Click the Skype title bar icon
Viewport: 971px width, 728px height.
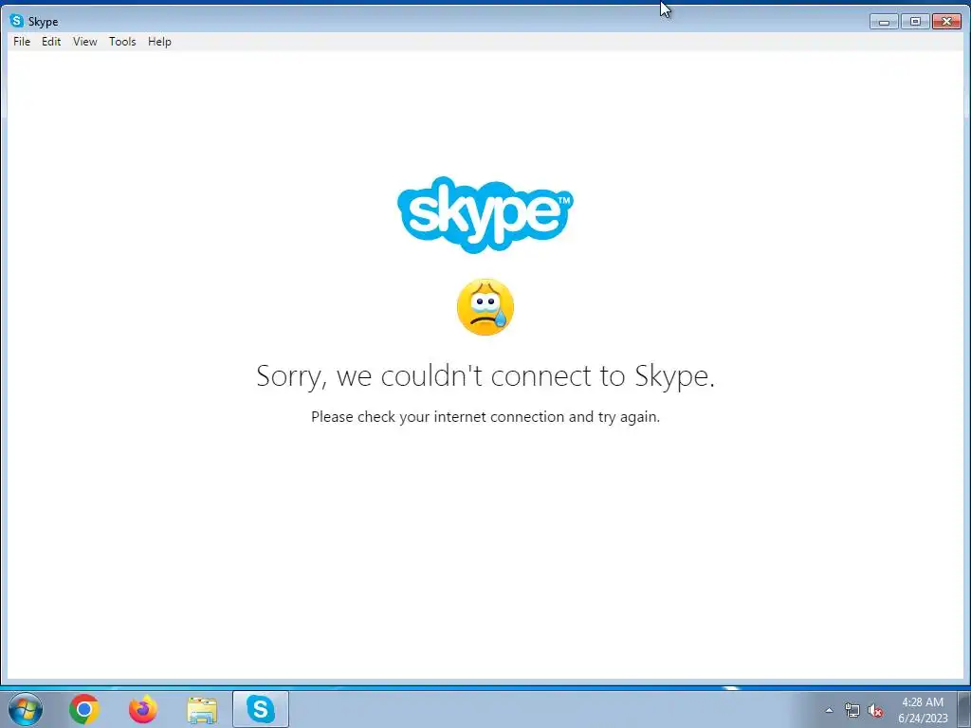coord(17,21)
